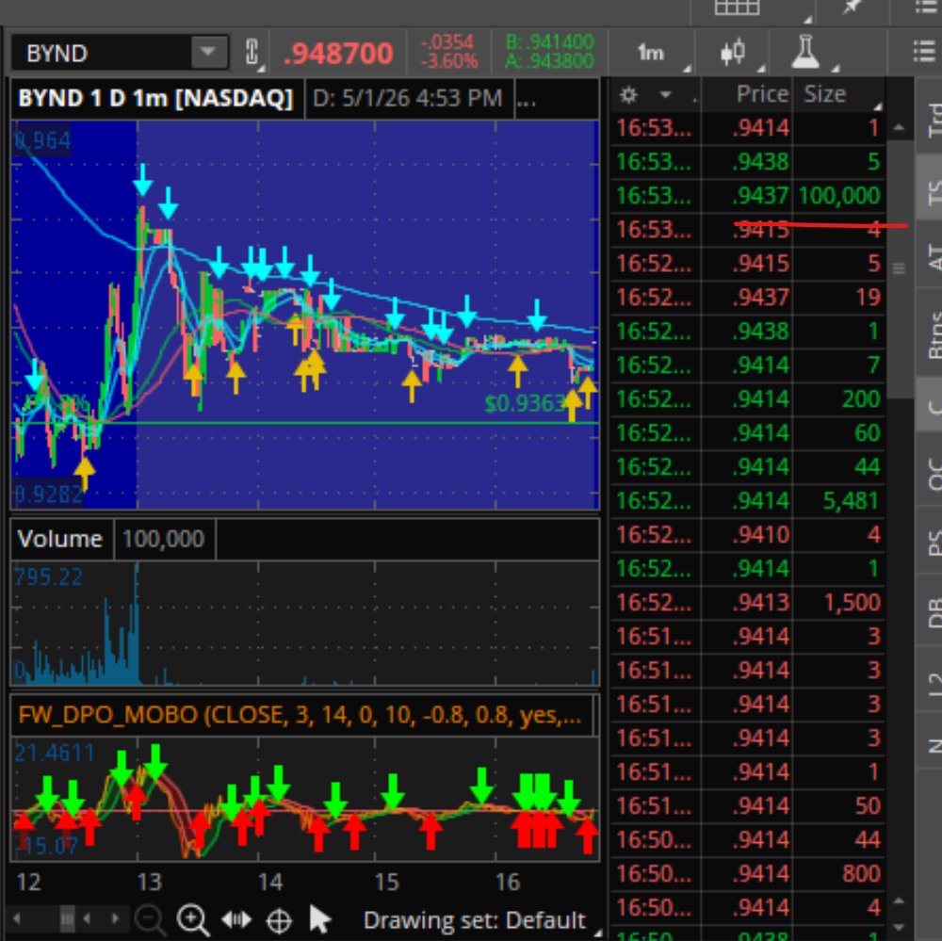Click the -3.60% percent change value

(x=449, y=61)
